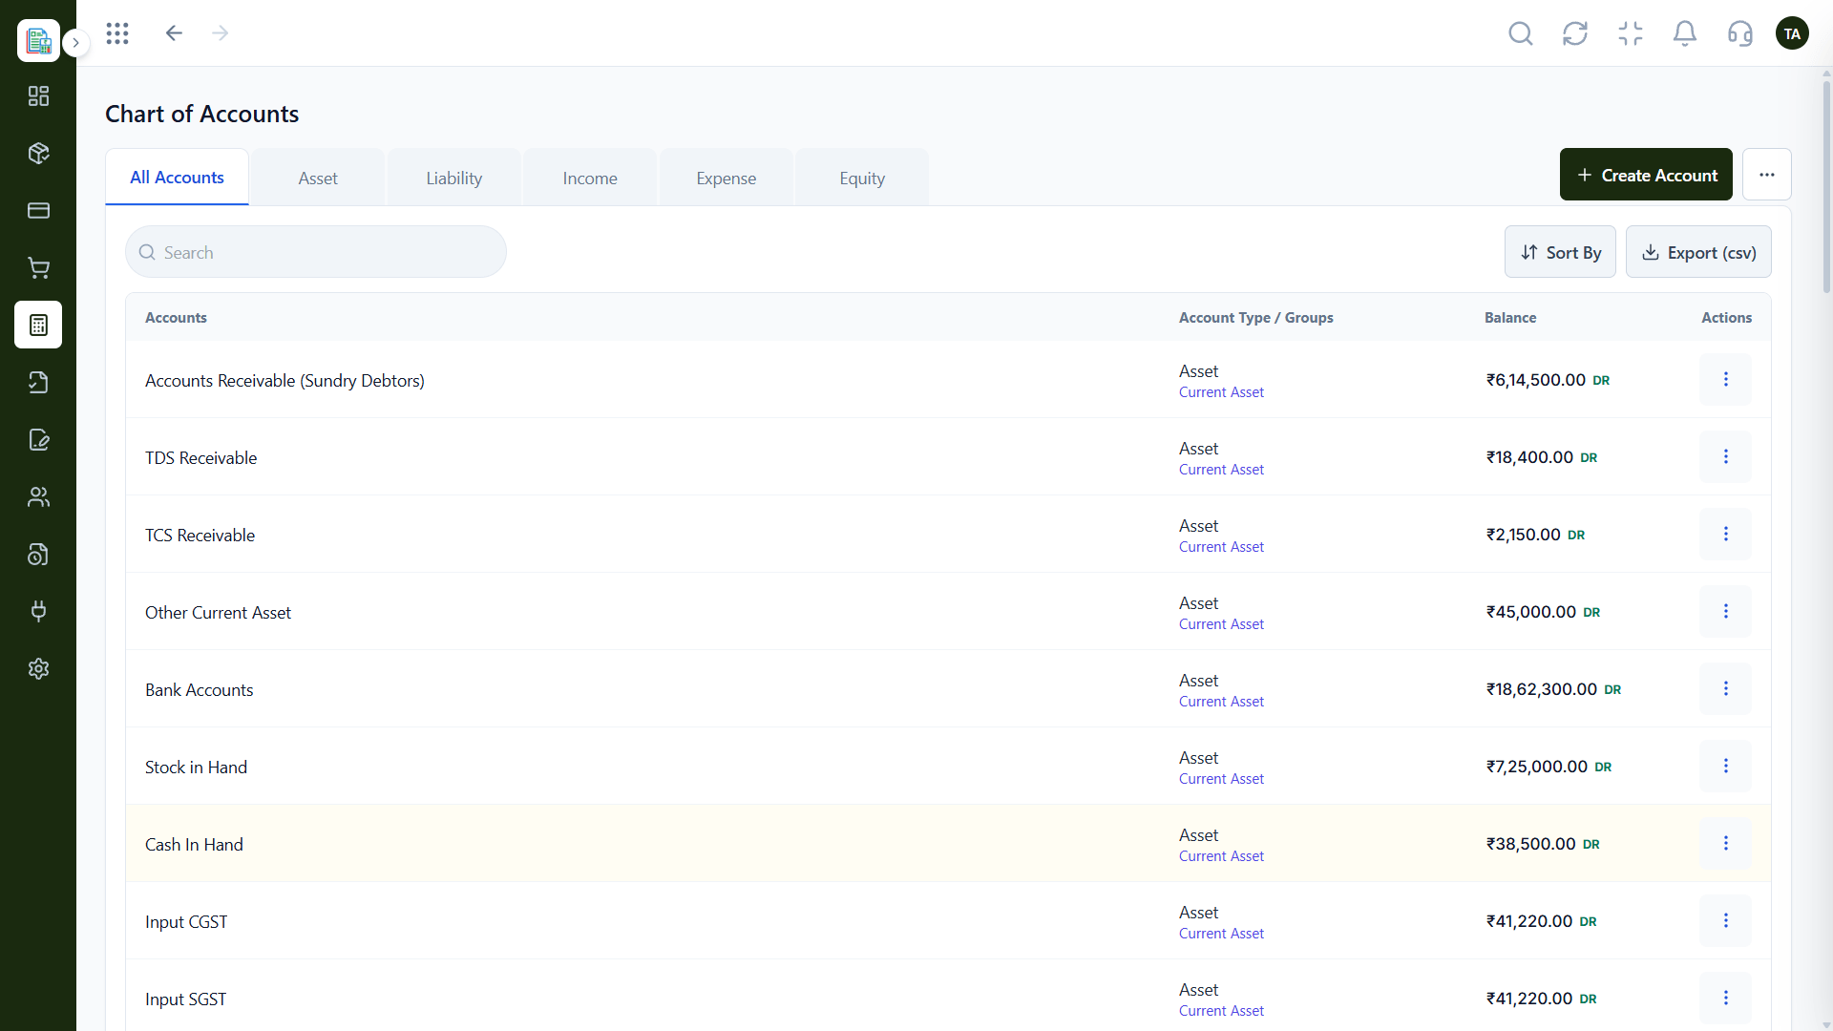Open actions menu for Accounts Receivable row
Screen dimensions: 1833x1031
point(1725,380)
